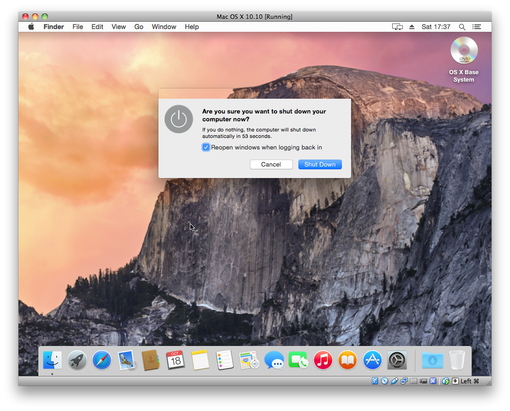Open Reminders list icon in Dock

[x=225, y=360]
